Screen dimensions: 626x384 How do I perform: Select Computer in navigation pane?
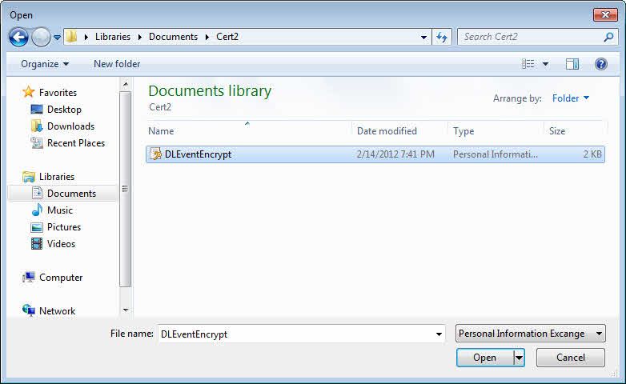[61, 278]
